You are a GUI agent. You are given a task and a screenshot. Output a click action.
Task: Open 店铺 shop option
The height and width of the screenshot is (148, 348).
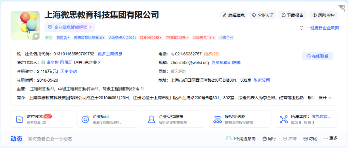point(290,139)
